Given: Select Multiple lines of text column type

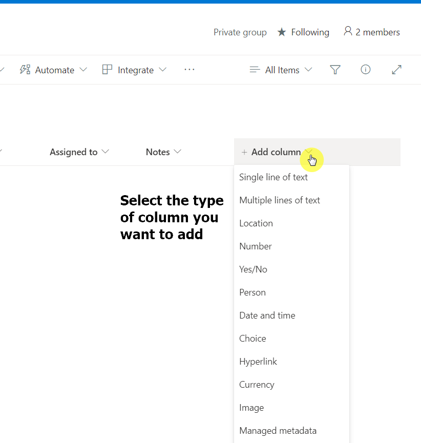Looking at the screenshot, I should 291,200.
